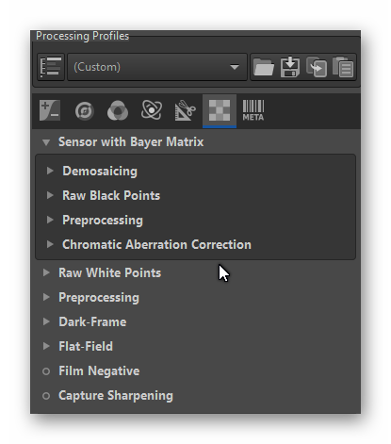Toggle profile fill mode button
Viewport: 391px width, 444px height.
(51, 67)
